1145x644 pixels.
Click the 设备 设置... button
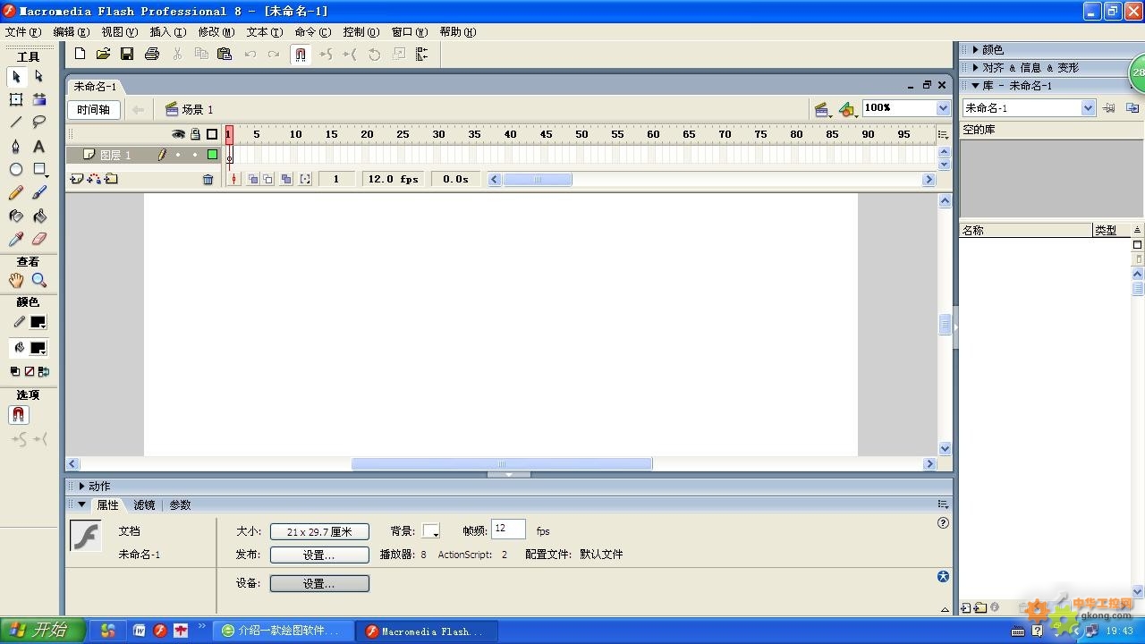319,584
